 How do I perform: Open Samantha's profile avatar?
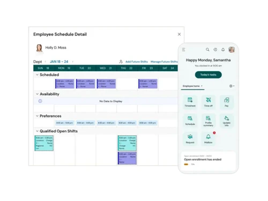(232, 49)
